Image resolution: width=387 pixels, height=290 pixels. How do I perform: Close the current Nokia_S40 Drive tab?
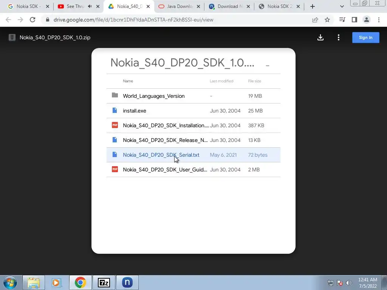click(148, 6)
